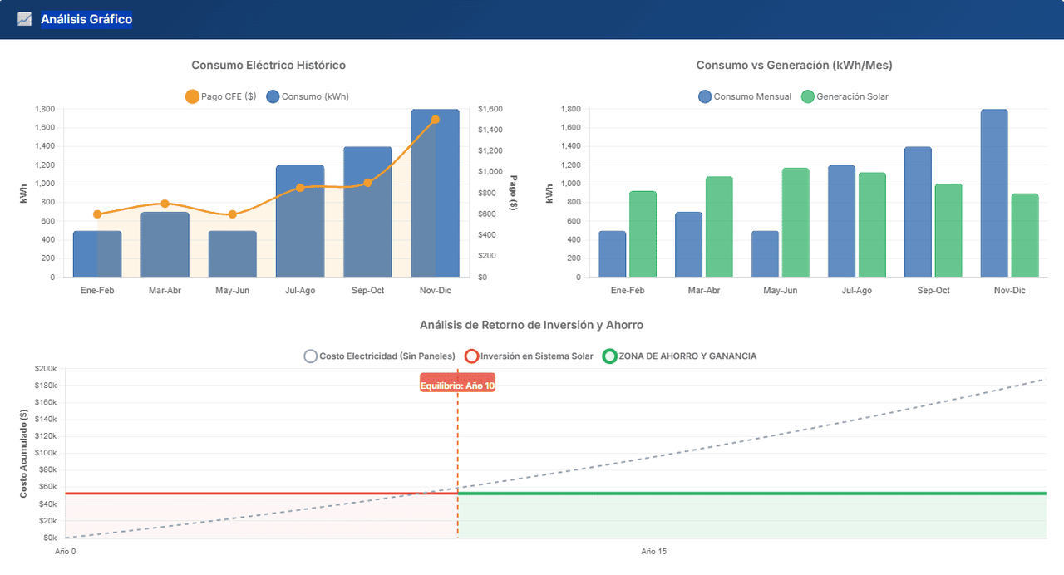Toggle ZONA DE AHORRO Y GANANCIA legend
This screenshot has height=575, width=1064.
coord(680,356)
